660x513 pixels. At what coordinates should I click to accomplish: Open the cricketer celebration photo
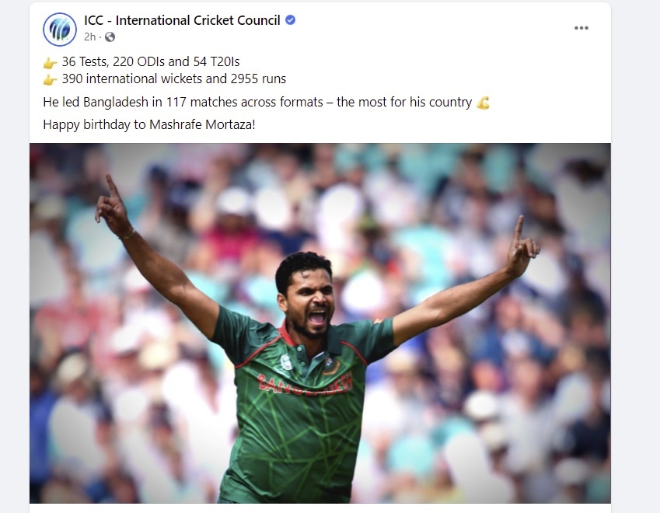[320, 323]
